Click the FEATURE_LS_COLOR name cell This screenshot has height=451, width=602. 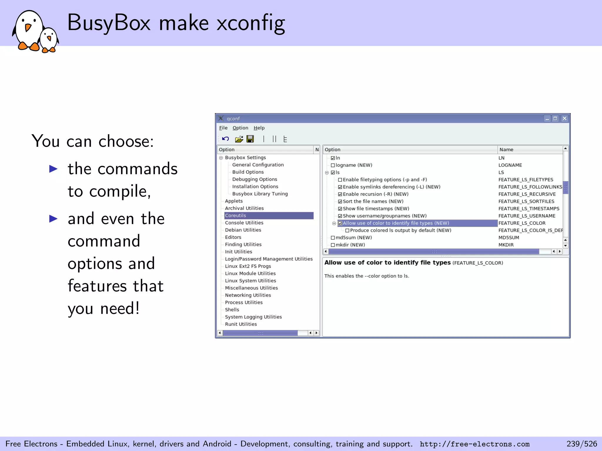522,223
